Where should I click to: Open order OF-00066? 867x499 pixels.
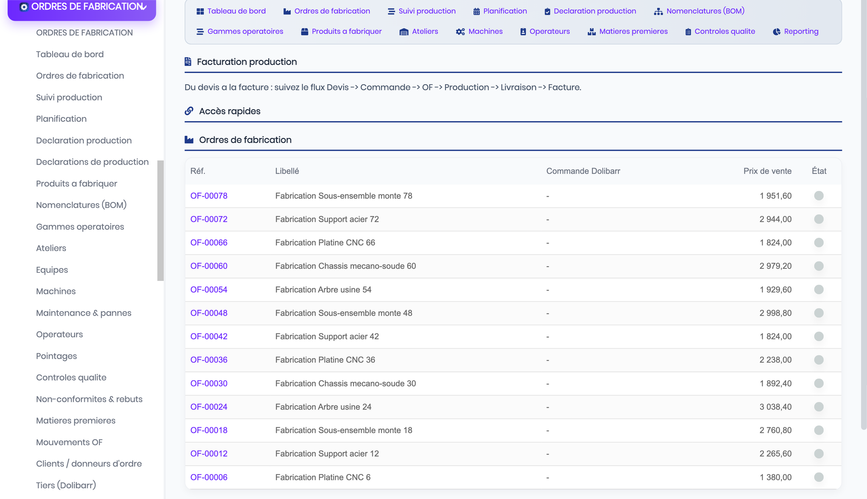tap(209, 243)
